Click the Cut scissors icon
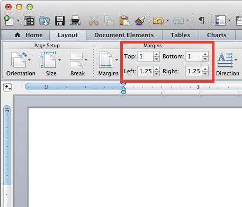The height and width of the screenshot is (207, 242). pyautogui.click(x=94, y=21)
